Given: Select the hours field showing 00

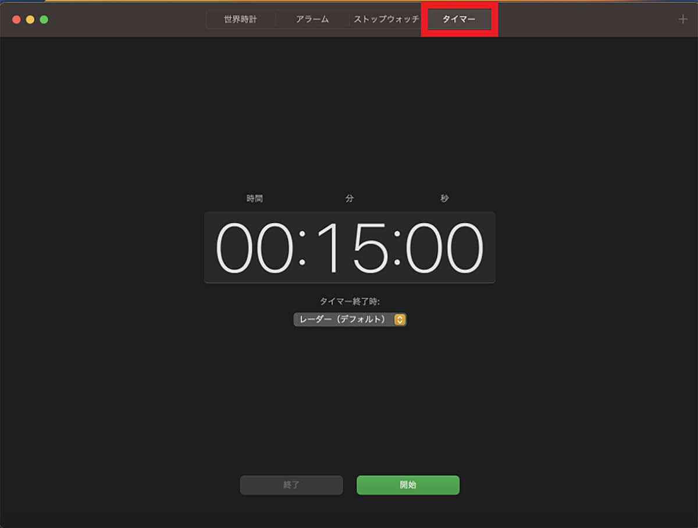Looking at the screenshot, I should 256,247.
